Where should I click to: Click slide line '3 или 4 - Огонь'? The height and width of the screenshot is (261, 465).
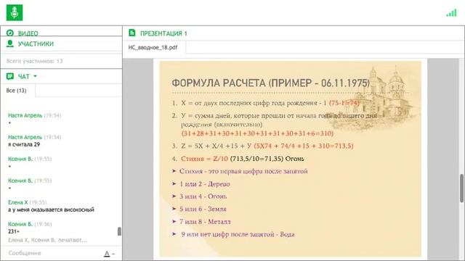[x=203, y=196]
